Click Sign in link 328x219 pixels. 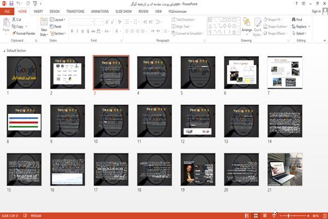pyautogui.click(x=316, y=11)
